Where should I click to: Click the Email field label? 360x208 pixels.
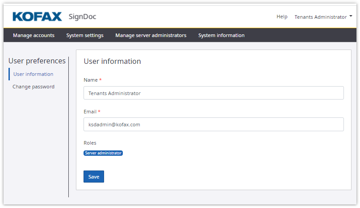pyautogui.click(x=91, y=112)
